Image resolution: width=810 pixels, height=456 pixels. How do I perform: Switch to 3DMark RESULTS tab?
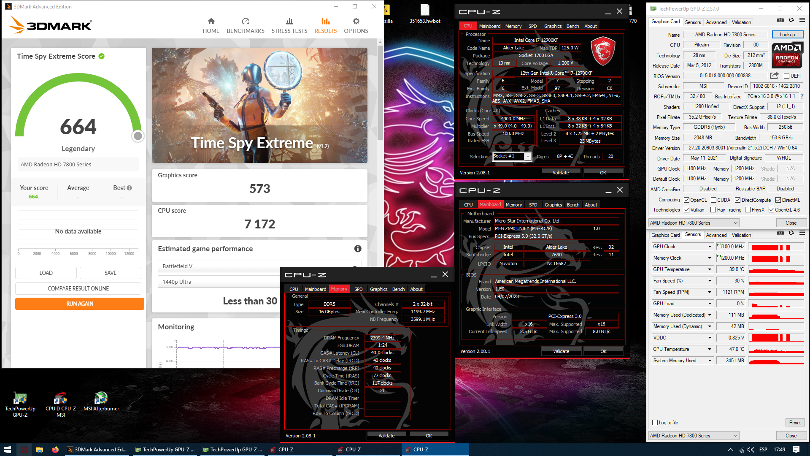pos(325,26)
